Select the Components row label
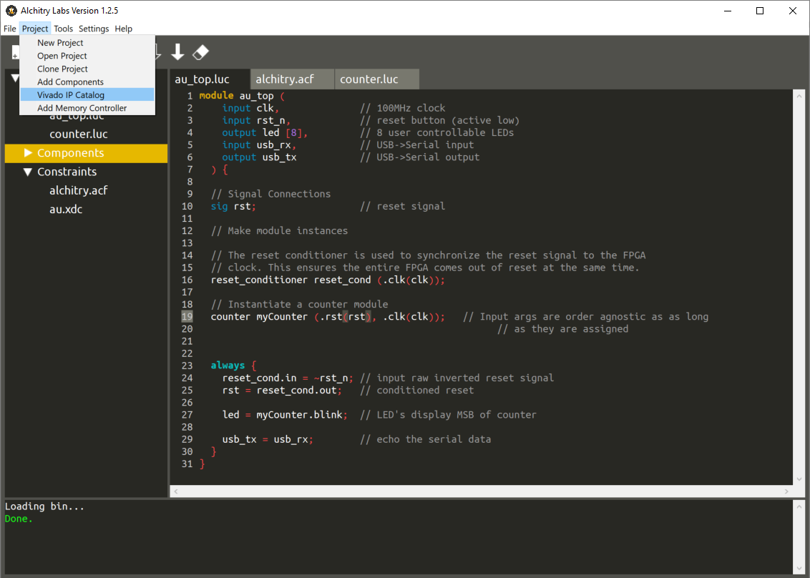810x578 pixels. [x=70, y=153]
